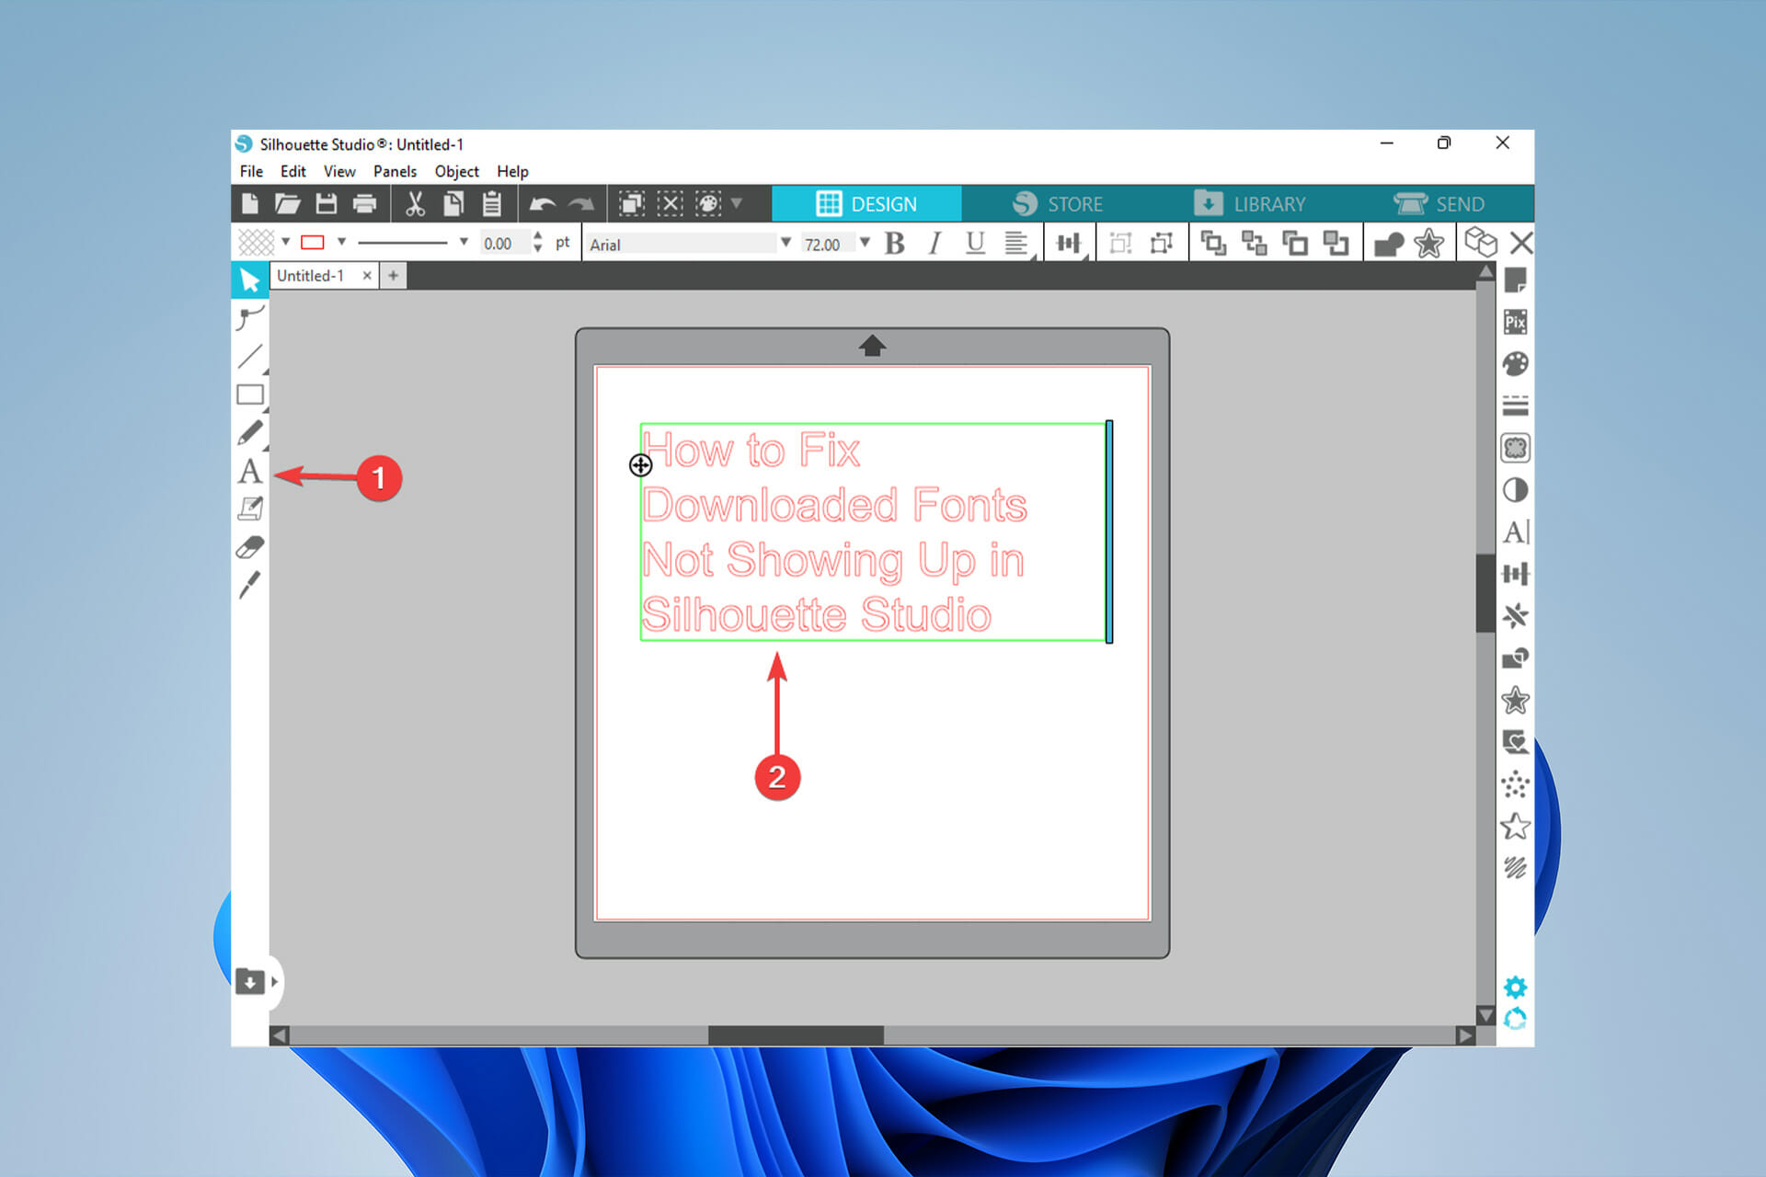Toggle underline text formatting
The height and width of the screenshot is (1177, 1766).
point(975,243)
